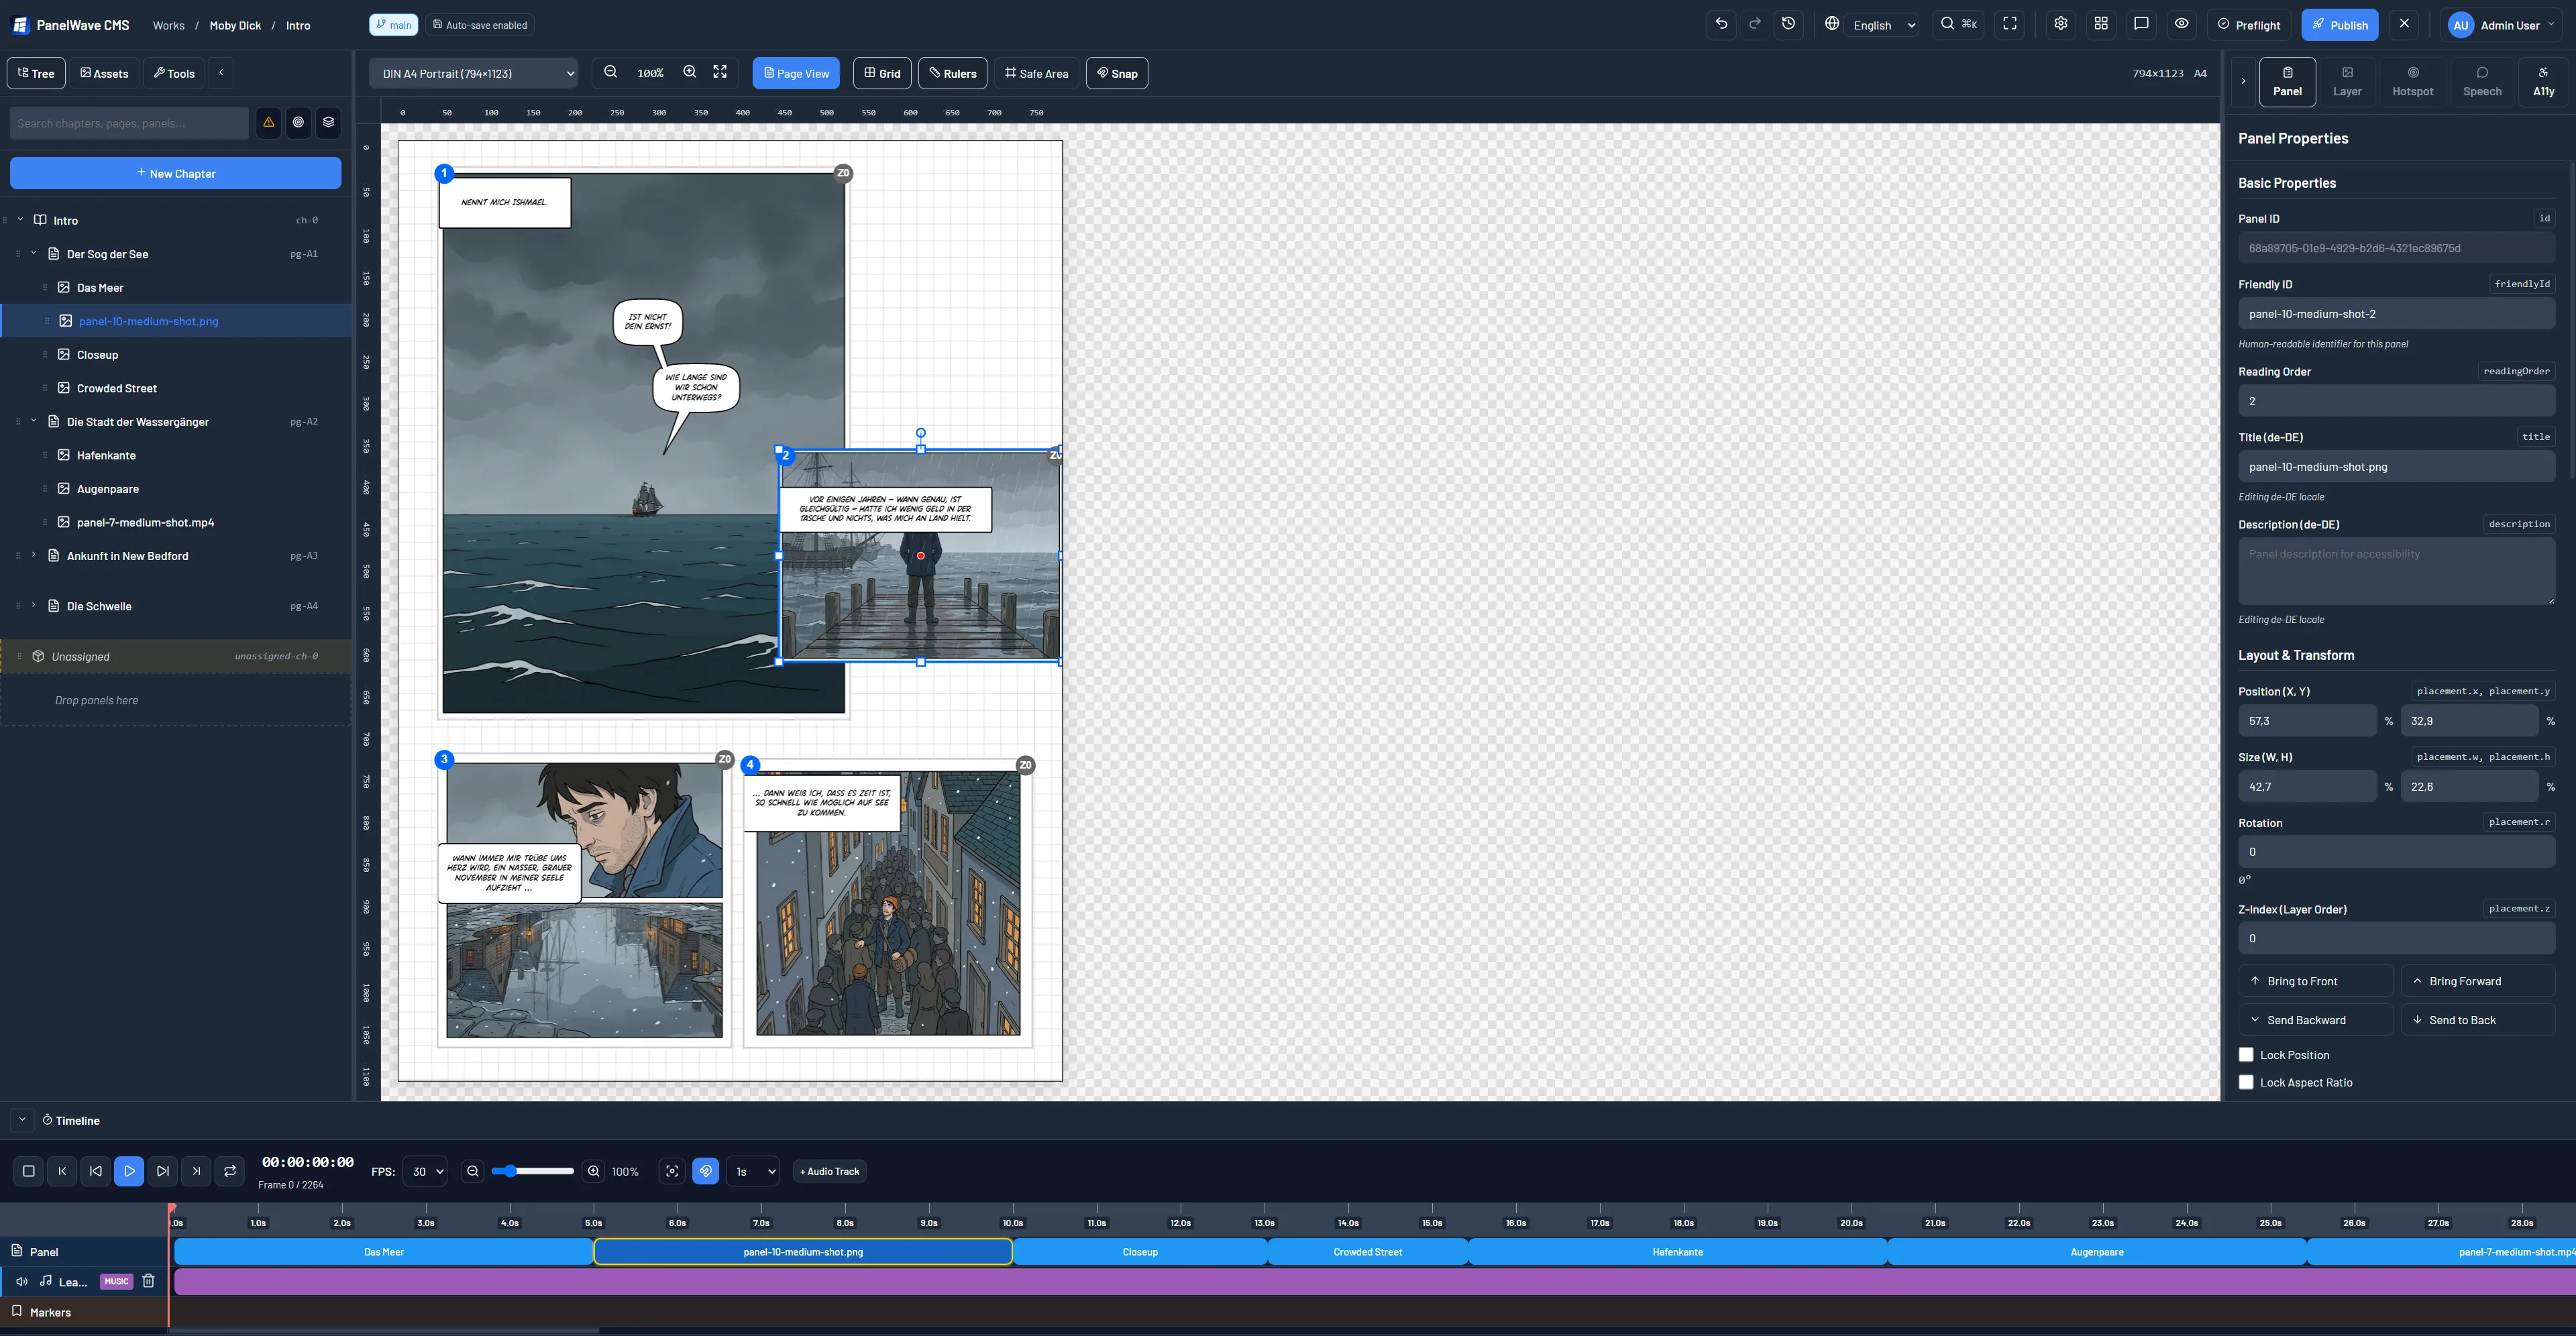Switch to the Speech tab
This screenshot has height=1336, width=2576.
[x=2481, y=82]
